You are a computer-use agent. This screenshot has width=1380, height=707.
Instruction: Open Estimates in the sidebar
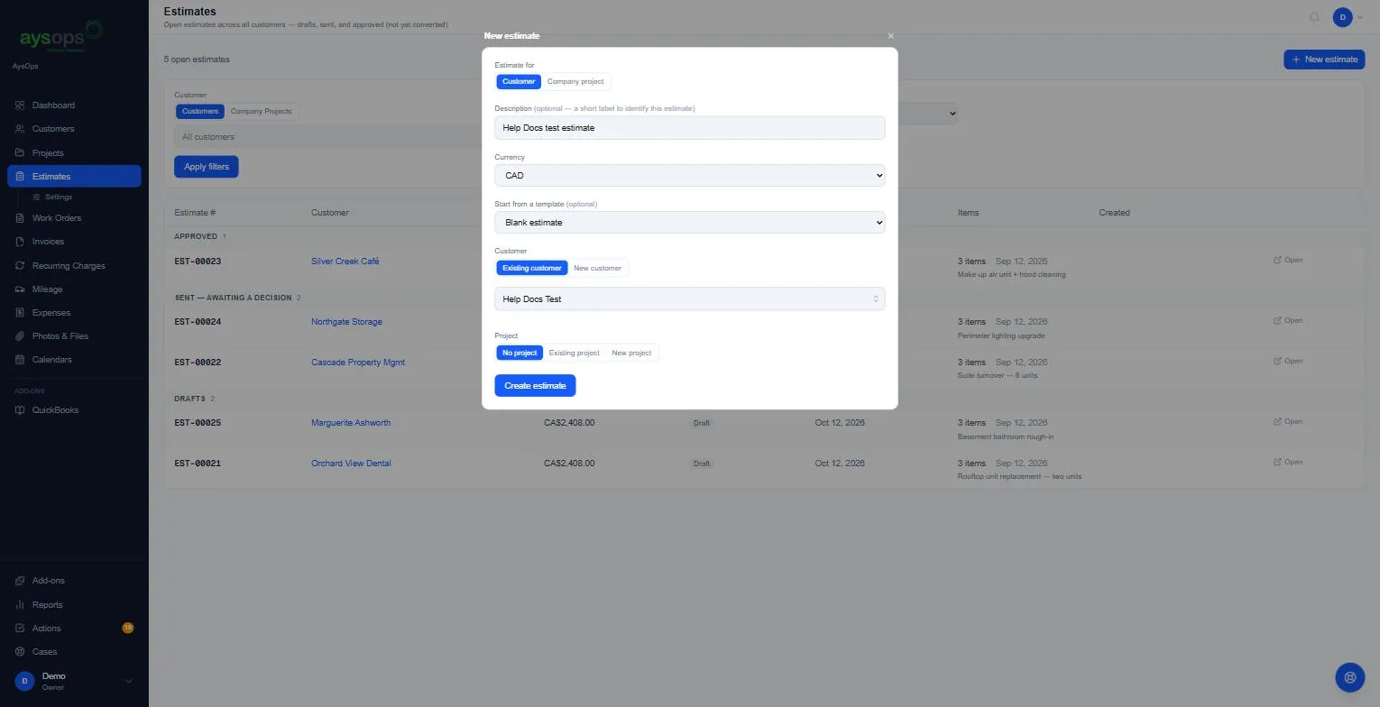pyautogui.click(x=74, y=177)
